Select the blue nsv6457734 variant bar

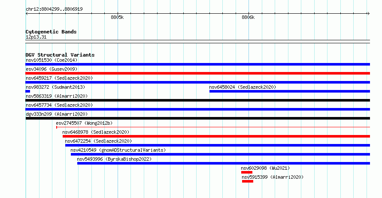point(197,109)
